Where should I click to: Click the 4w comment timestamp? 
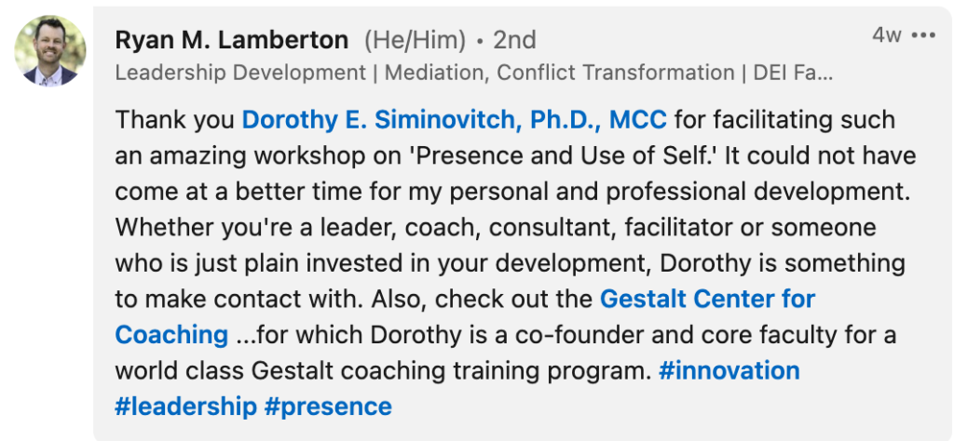(x=886, y=35)
